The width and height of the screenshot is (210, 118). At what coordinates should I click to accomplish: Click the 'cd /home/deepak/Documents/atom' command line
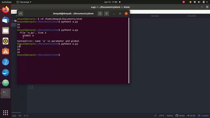tap(61, 19)
